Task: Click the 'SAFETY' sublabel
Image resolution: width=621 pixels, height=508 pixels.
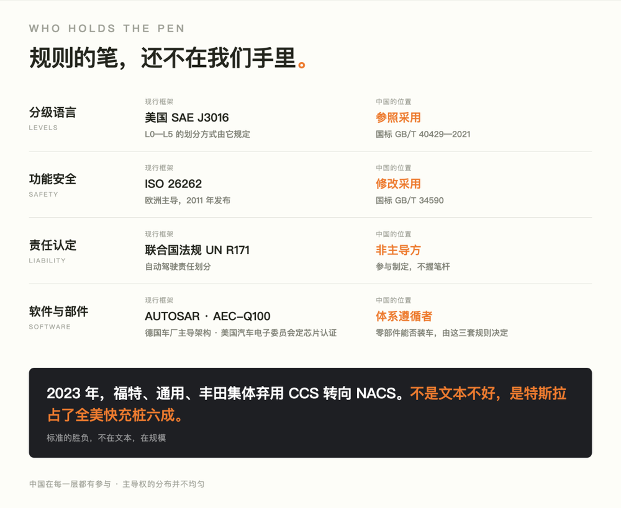Action: pyautogui.click(x=43, y=194)
